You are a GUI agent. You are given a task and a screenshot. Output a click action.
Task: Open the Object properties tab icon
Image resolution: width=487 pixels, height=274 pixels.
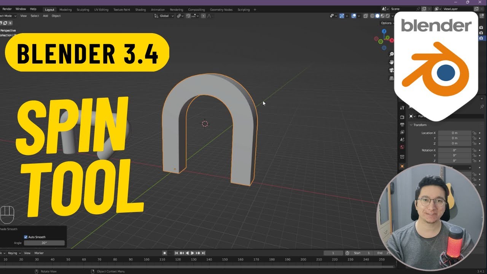coord(402,166)
